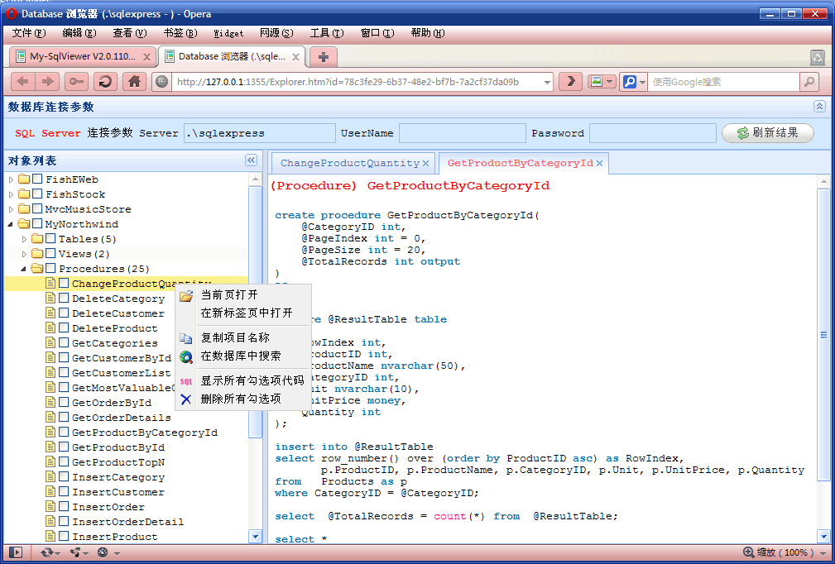Check the Procedures(25) checkbox
This screenshot has height=564, width=835.
[x=50, y=268]
